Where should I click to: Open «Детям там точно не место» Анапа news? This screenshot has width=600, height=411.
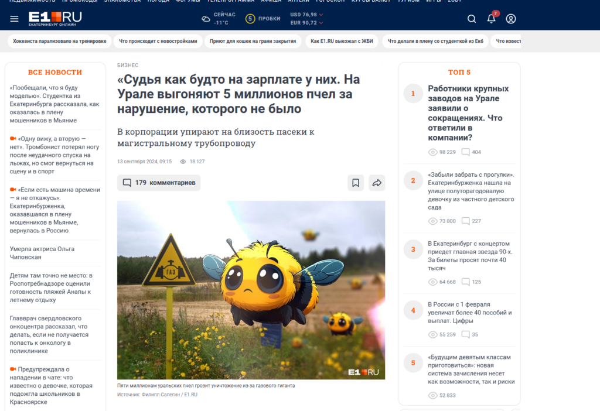[x=52, y=287]
